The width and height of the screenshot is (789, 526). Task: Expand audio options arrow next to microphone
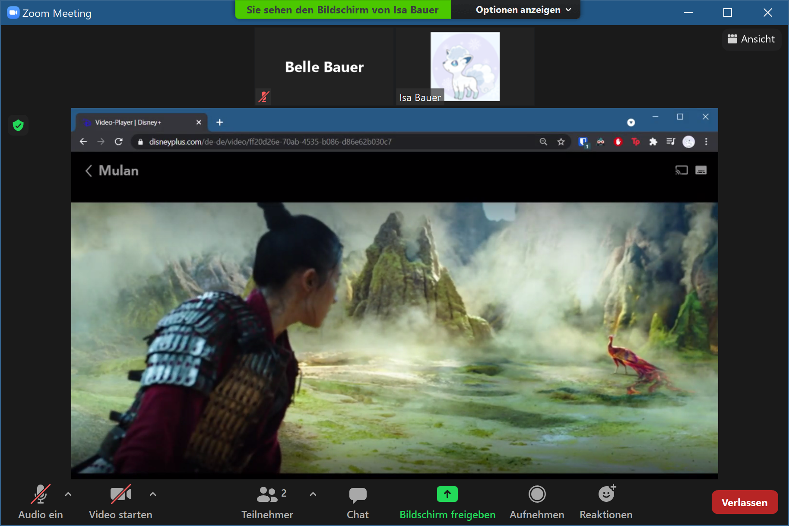(x=68, y=494)
